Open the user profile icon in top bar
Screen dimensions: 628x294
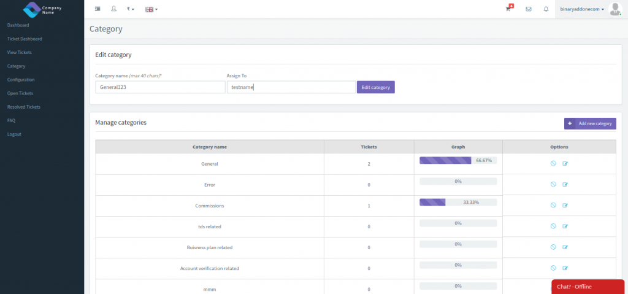click(113, 9)
